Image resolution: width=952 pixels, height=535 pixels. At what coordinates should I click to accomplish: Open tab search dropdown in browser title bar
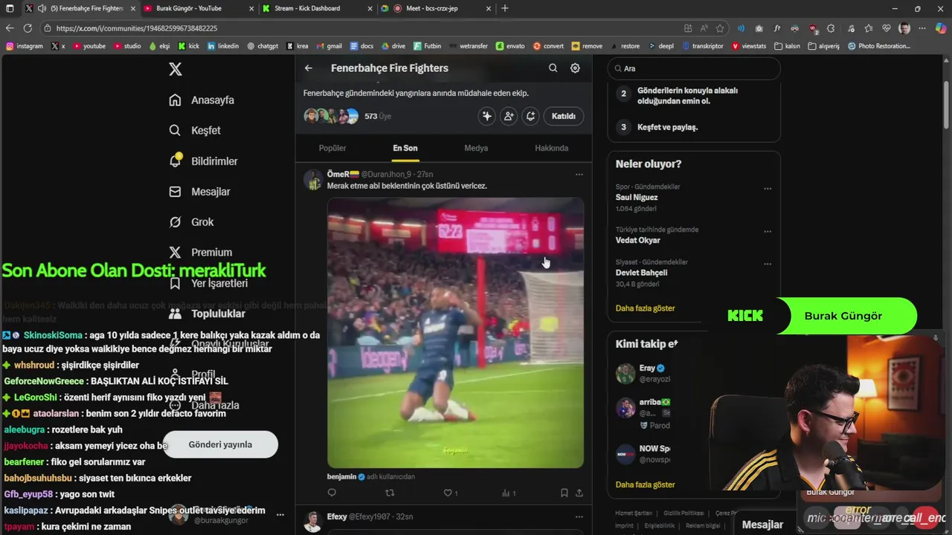click(x=10, y=8)
